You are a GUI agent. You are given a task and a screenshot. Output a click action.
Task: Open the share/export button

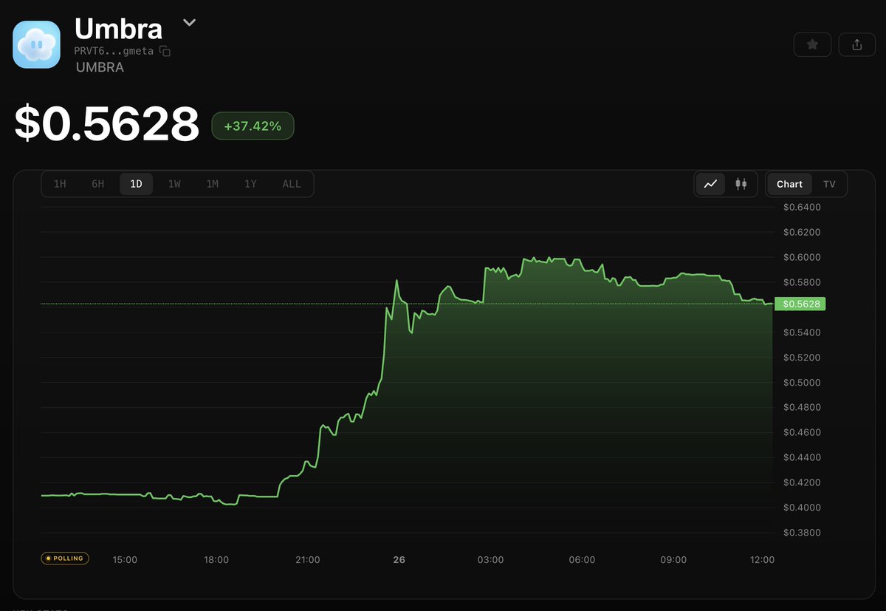coord(856,44)
